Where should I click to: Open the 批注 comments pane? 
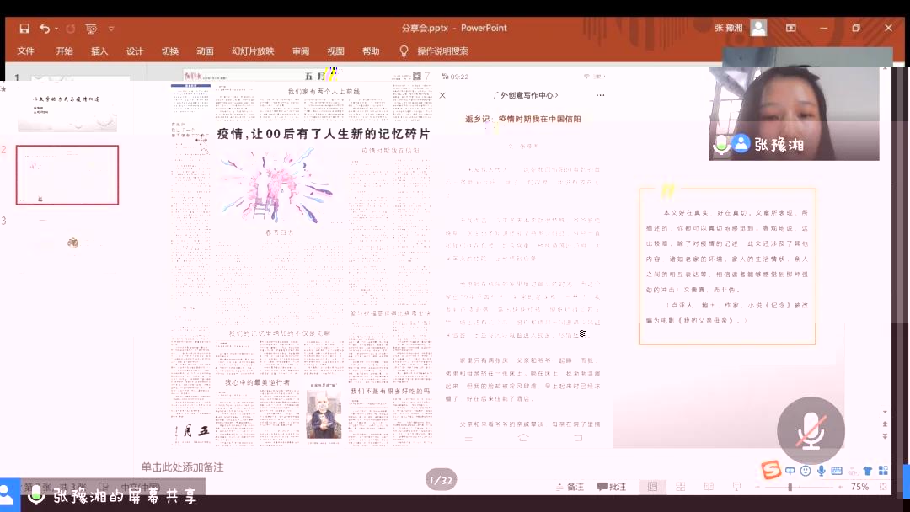point(612,487)
